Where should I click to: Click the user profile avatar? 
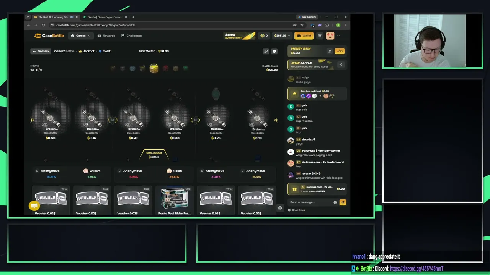(x=330, y=36)
